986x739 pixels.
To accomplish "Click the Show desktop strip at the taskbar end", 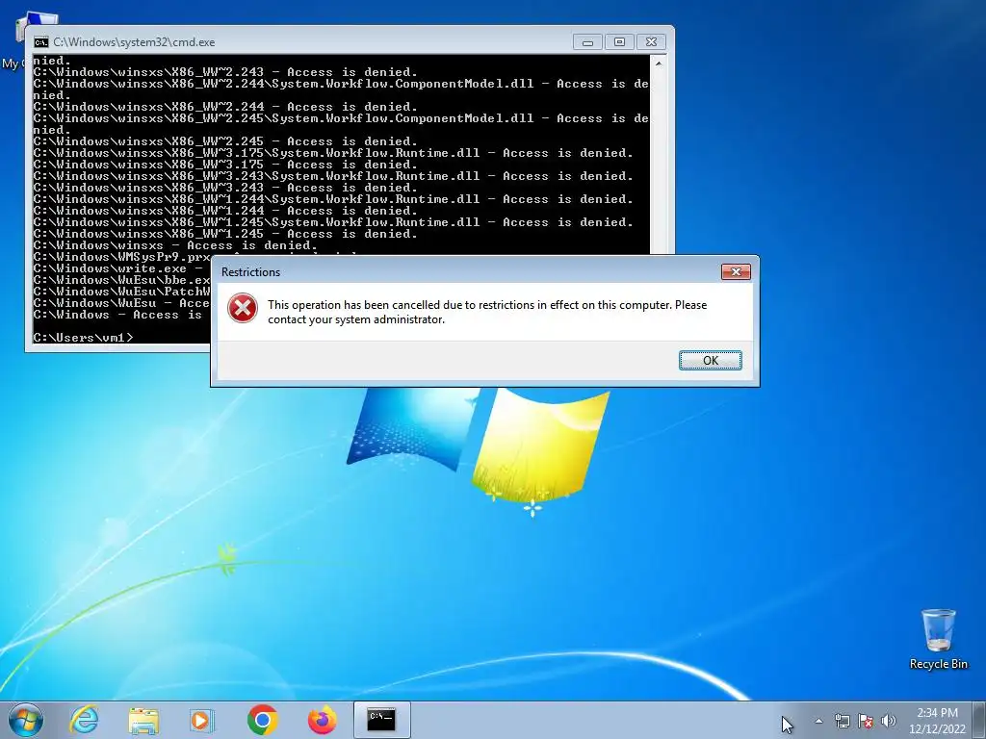I will pos(980,720).
